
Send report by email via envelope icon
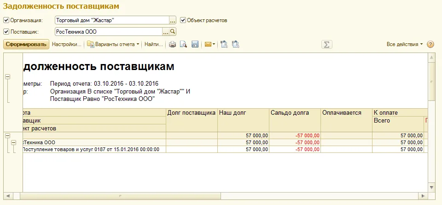[x=208, y=44]
